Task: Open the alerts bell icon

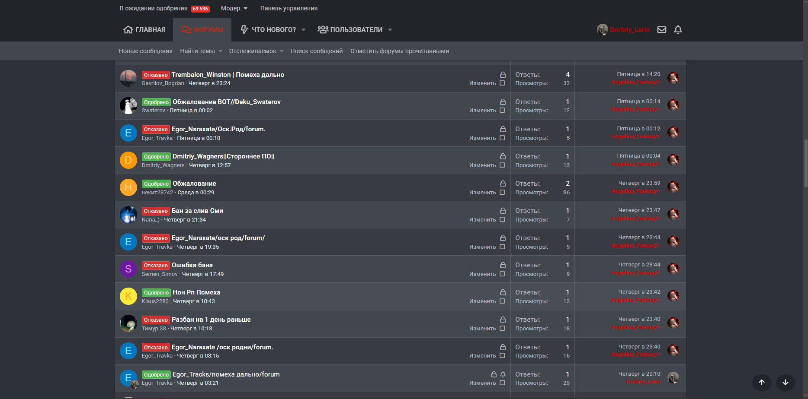Action: 678,30
